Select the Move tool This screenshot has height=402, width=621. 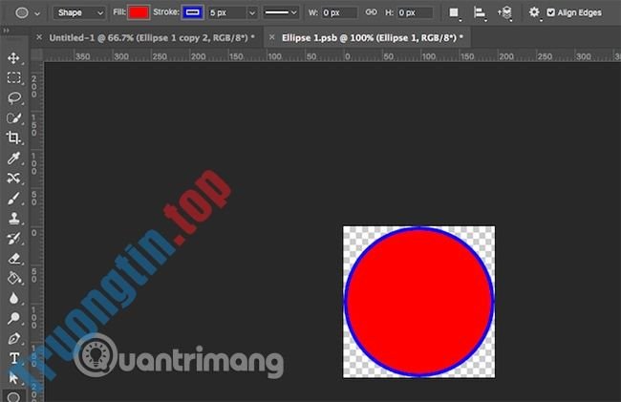[x=14, y=57]
